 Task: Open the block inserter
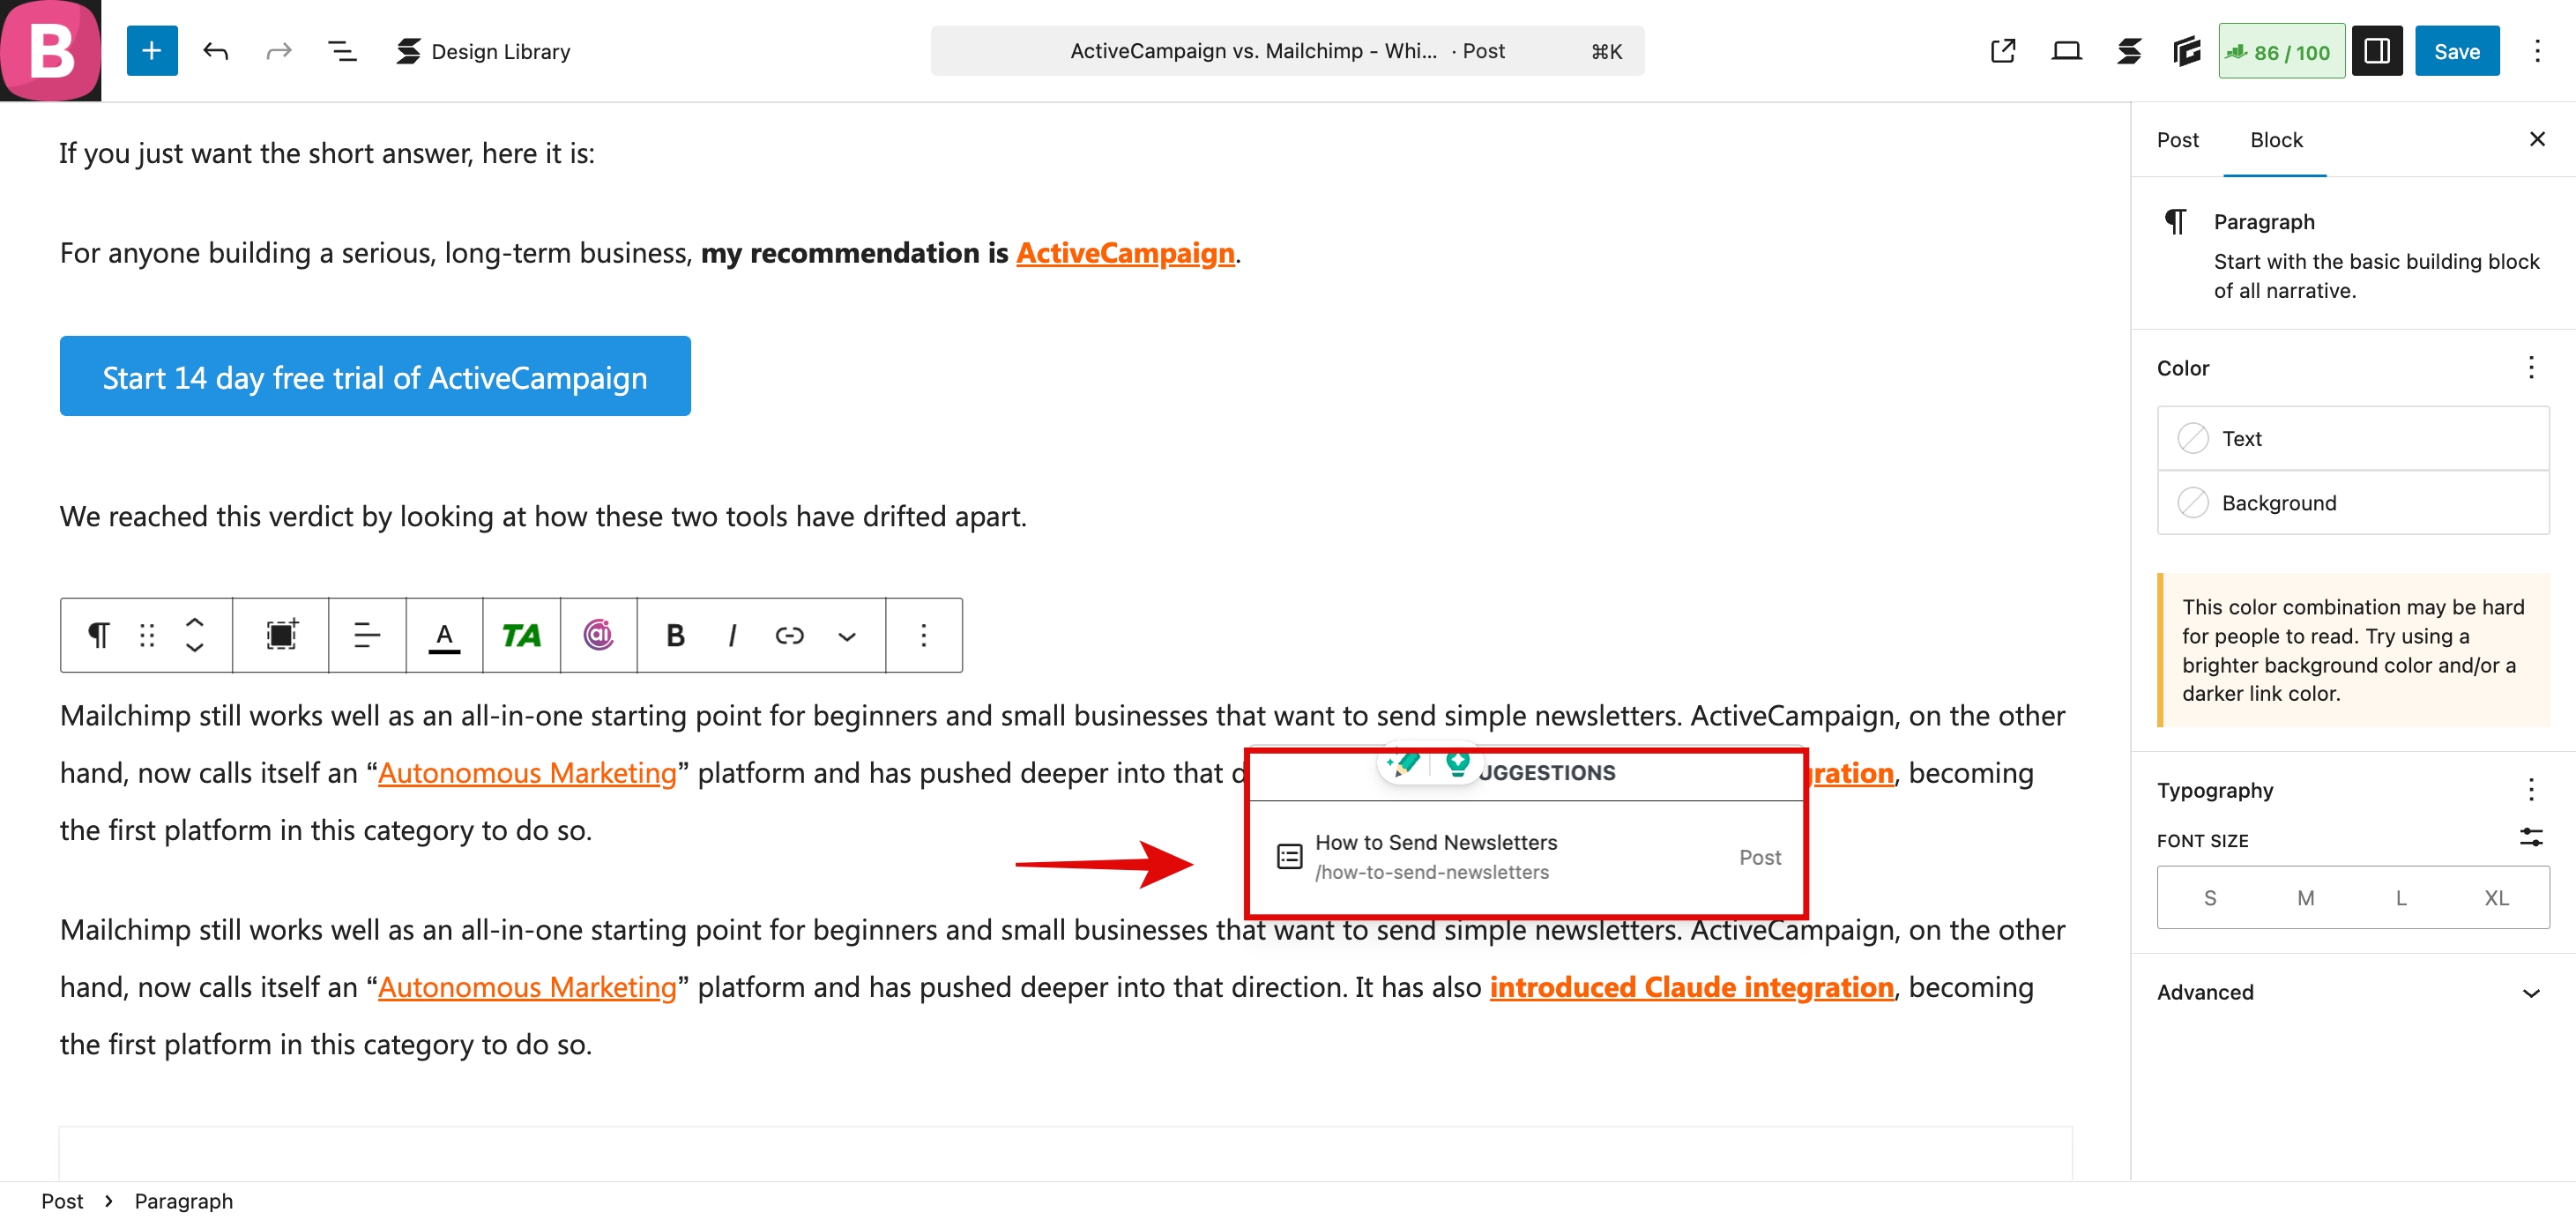pyautogui.click(x=152, y=50)
